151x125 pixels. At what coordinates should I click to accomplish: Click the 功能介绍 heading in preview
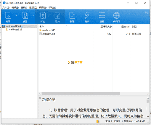(x=49, y=100)
